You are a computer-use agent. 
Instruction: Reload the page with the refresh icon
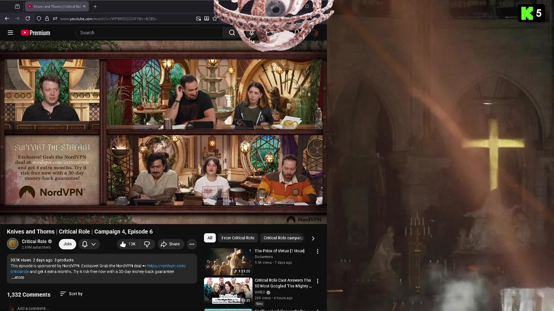(x=28, y=19)
